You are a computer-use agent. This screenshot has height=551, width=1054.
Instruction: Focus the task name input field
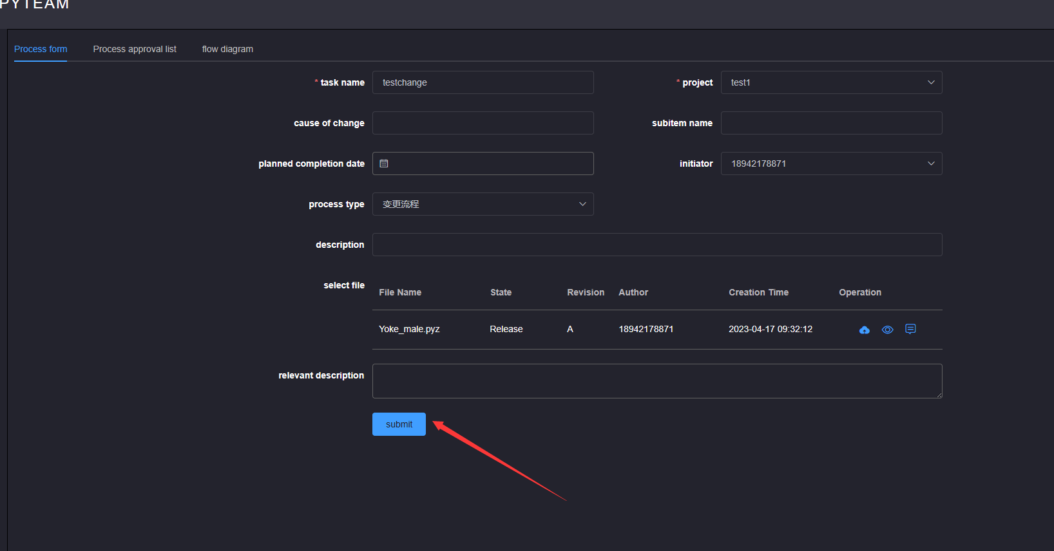click(483, 82)
